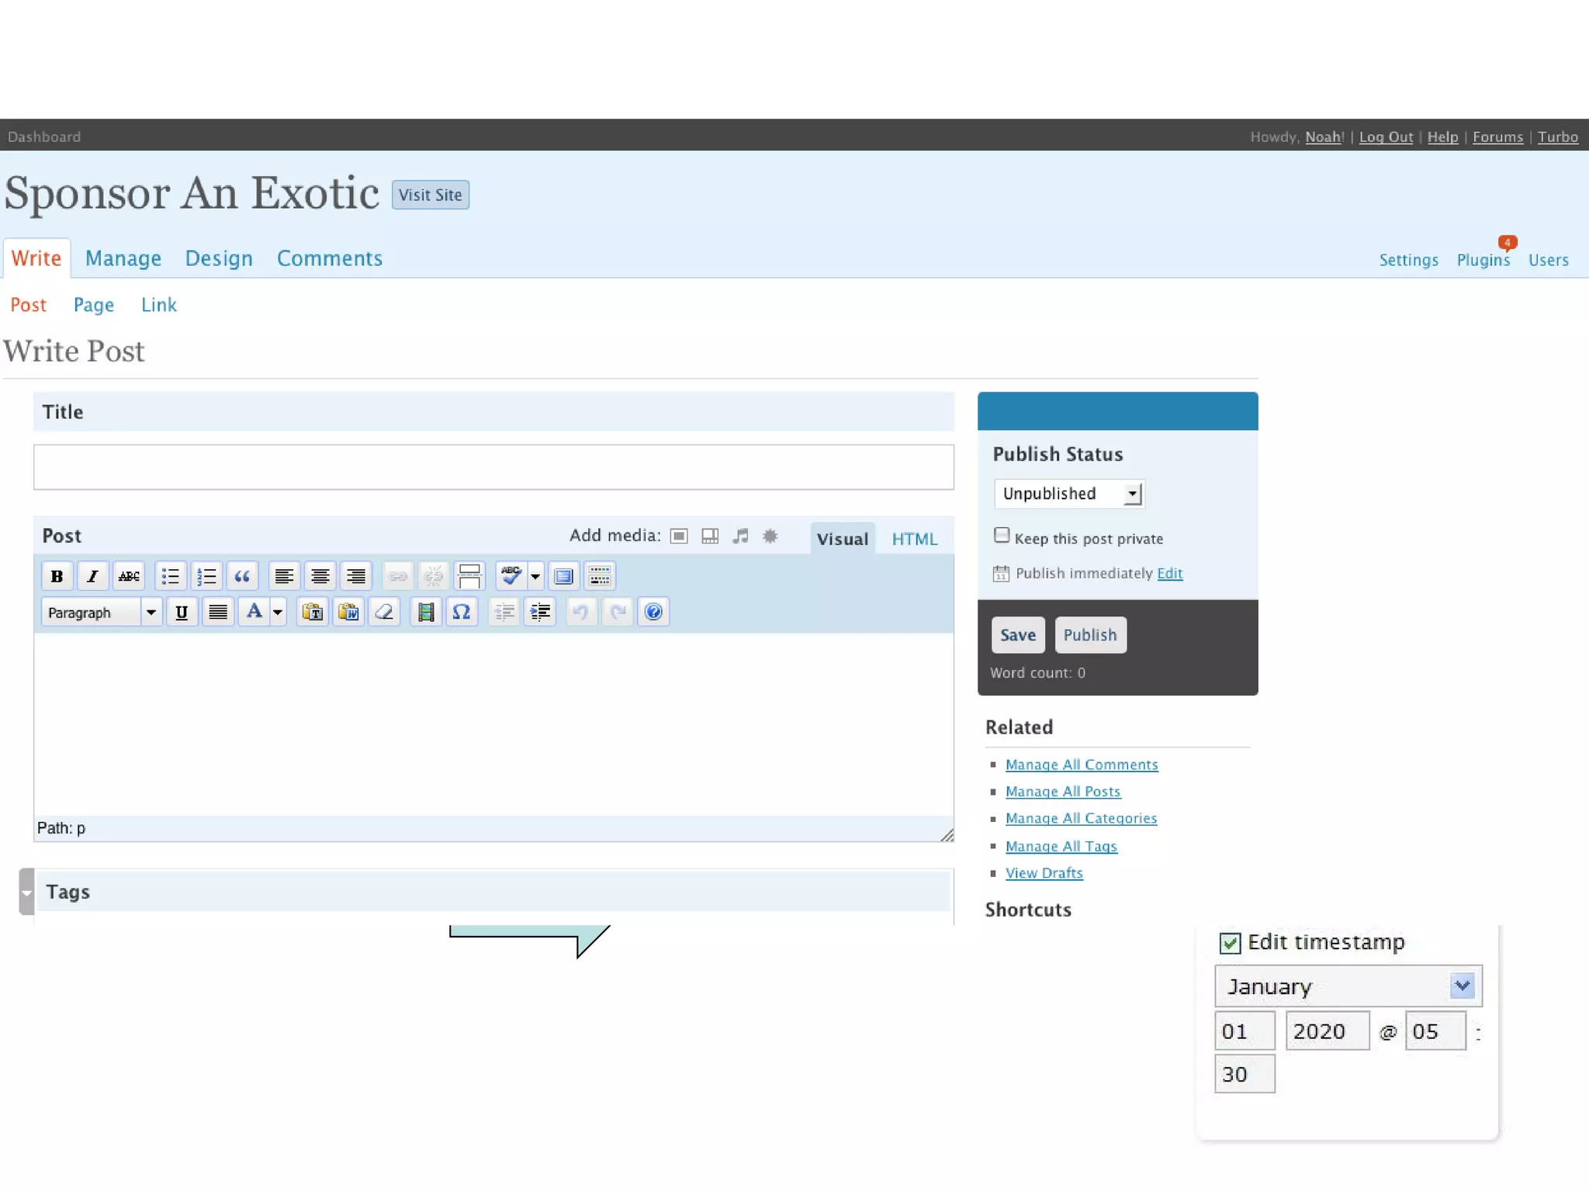Click into the Title input field
The image size is (1589, 1191).
(x=493, y=467)
